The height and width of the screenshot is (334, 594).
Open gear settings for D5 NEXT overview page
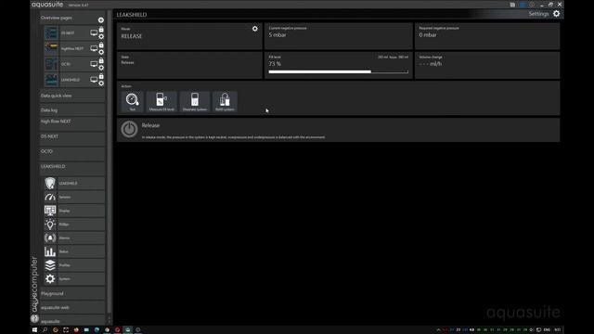[101, 37]
